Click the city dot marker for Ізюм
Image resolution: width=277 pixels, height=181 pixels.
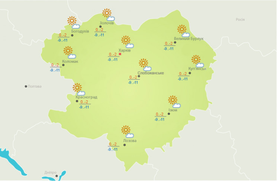[x=169, y=114]
